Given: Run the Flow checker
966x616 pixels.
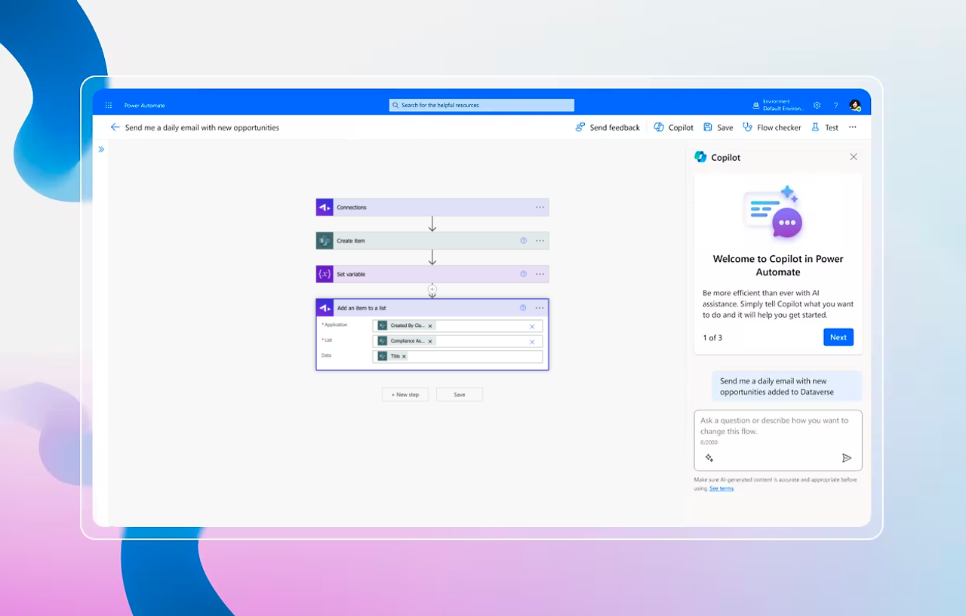Looking at the screenshot, I should point(772,128).
